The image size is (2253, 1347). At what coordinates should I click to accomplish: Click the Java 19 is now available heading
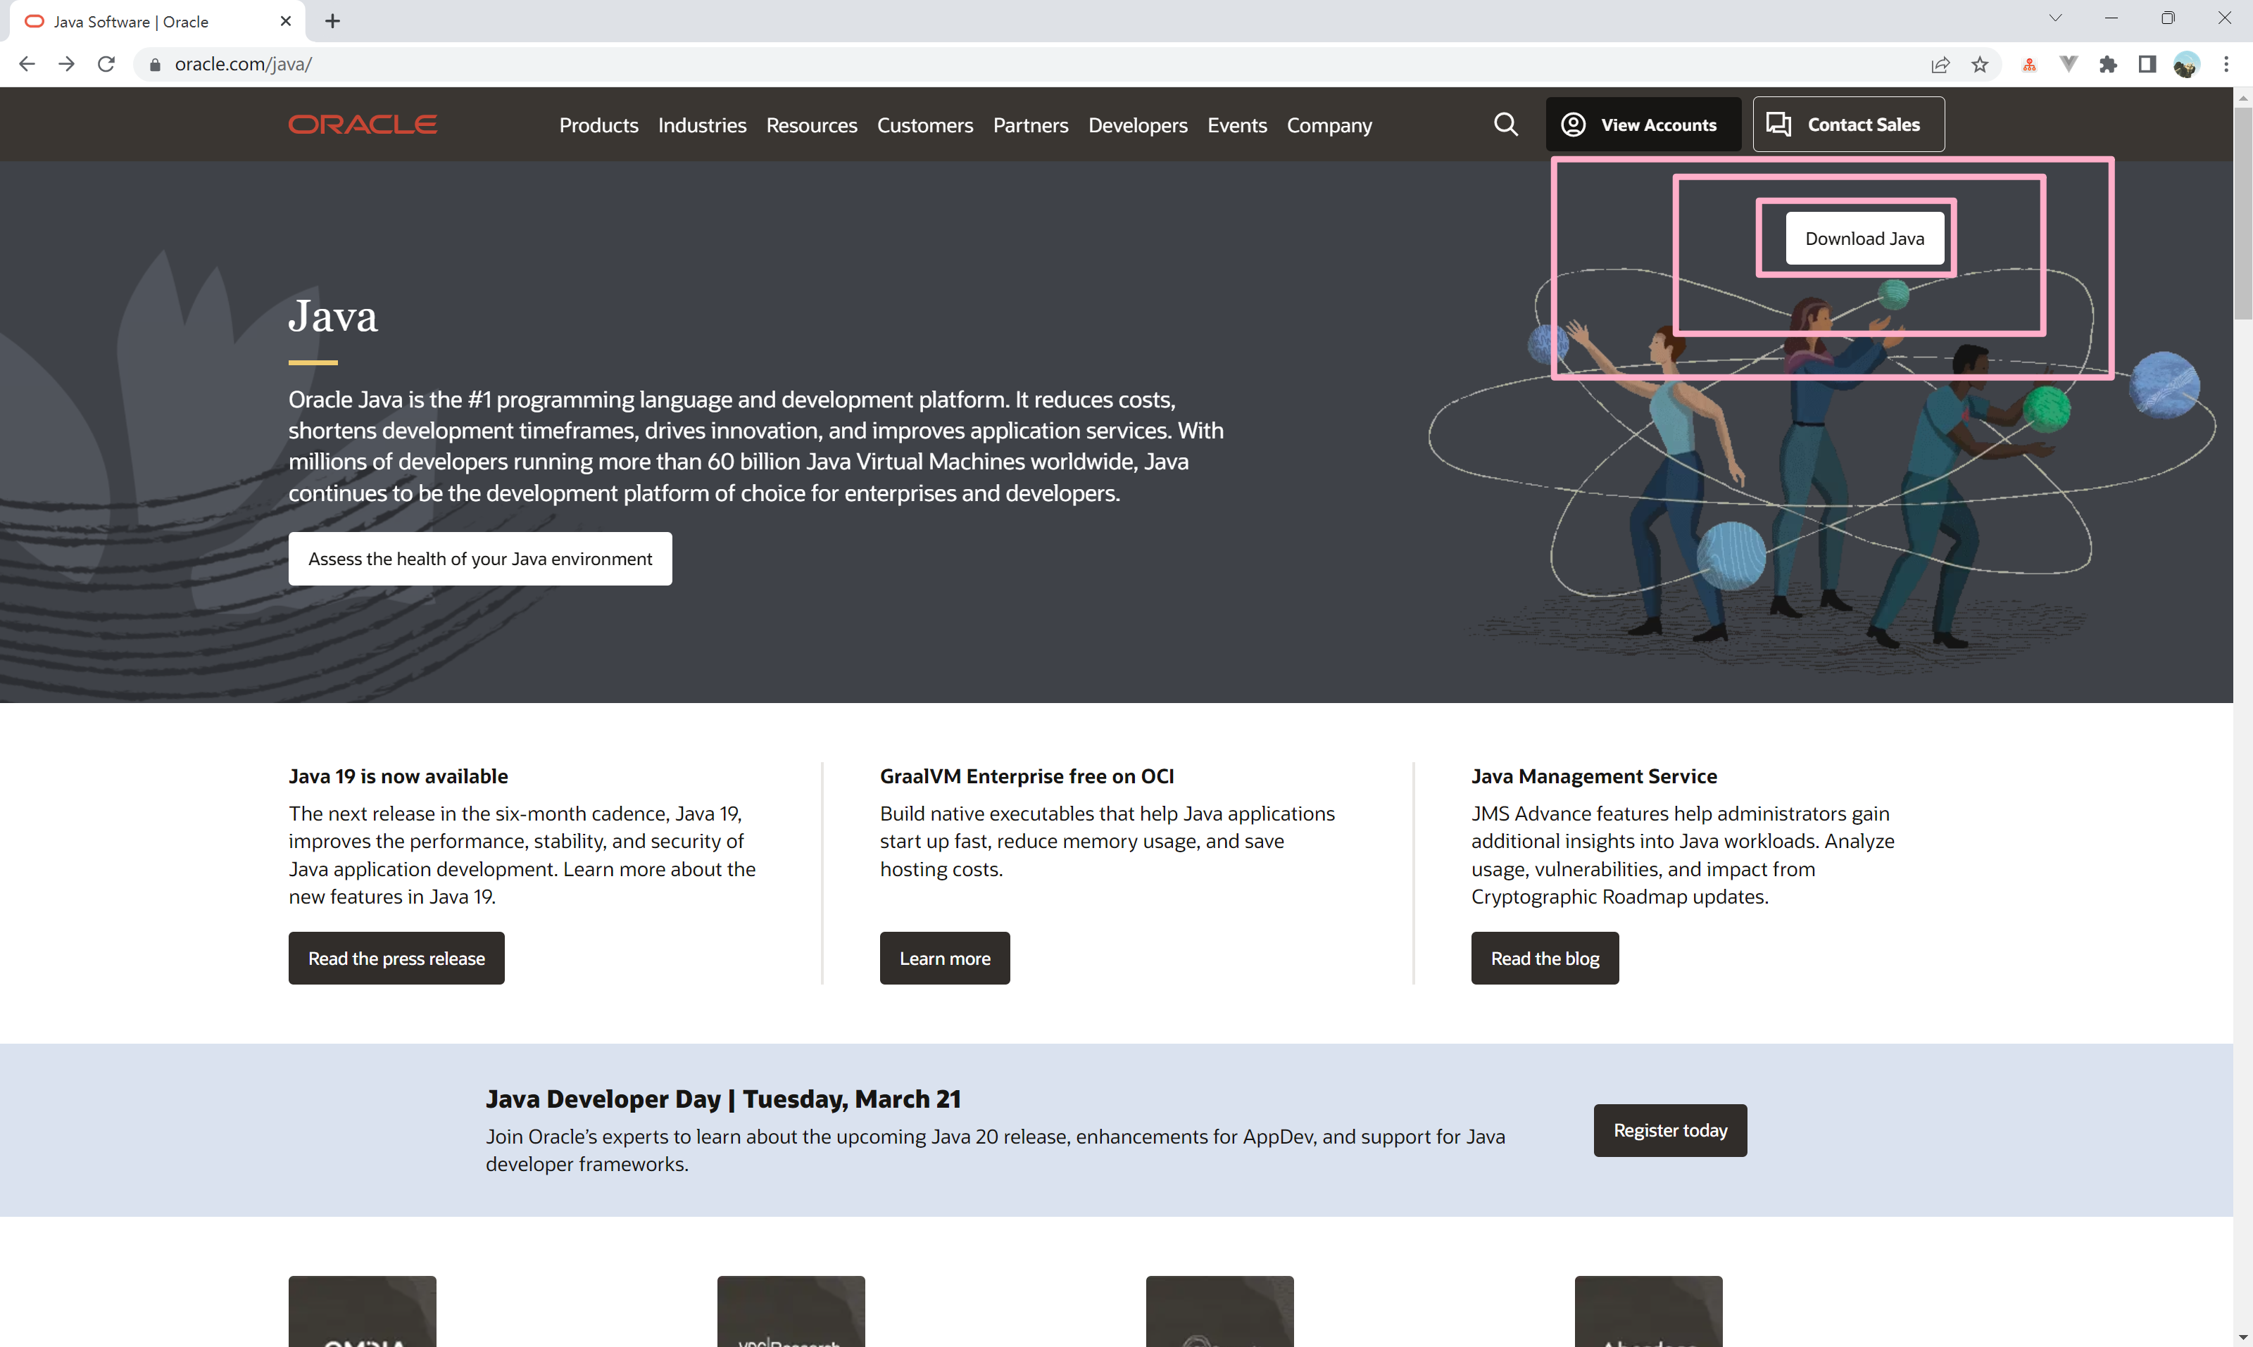(x=398, y=776)
